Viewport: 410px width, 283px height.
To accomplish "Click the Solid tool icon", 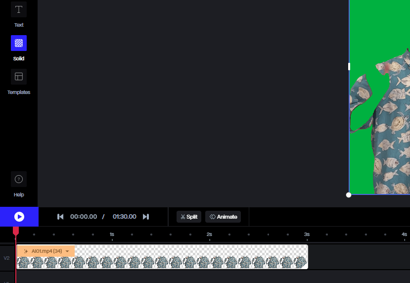I will tap(19, 43).
